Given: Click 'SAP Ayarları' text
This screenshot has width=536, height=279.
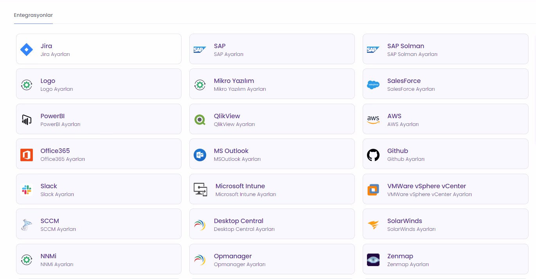Looking at the screenshot, I should [228, 54].
